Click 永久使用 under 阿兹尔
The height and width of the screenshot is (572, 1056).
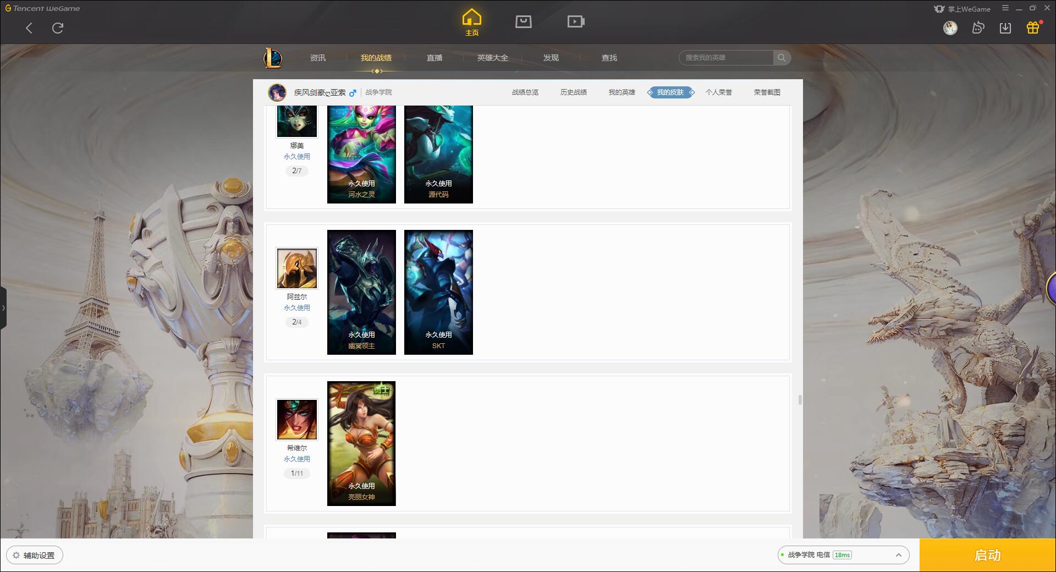pos(297,308)
